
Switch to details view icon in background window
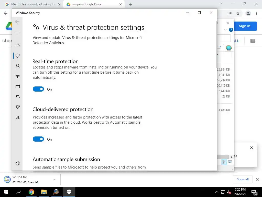coord(224,162)
